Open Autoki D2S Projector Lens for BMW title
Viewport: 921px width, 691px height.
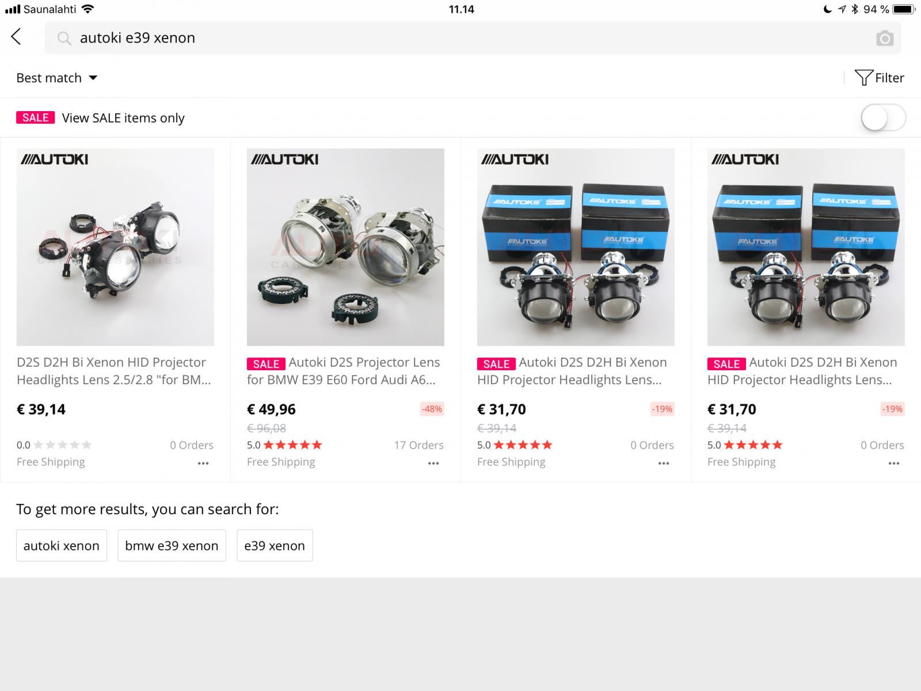[x=344, y=371]
